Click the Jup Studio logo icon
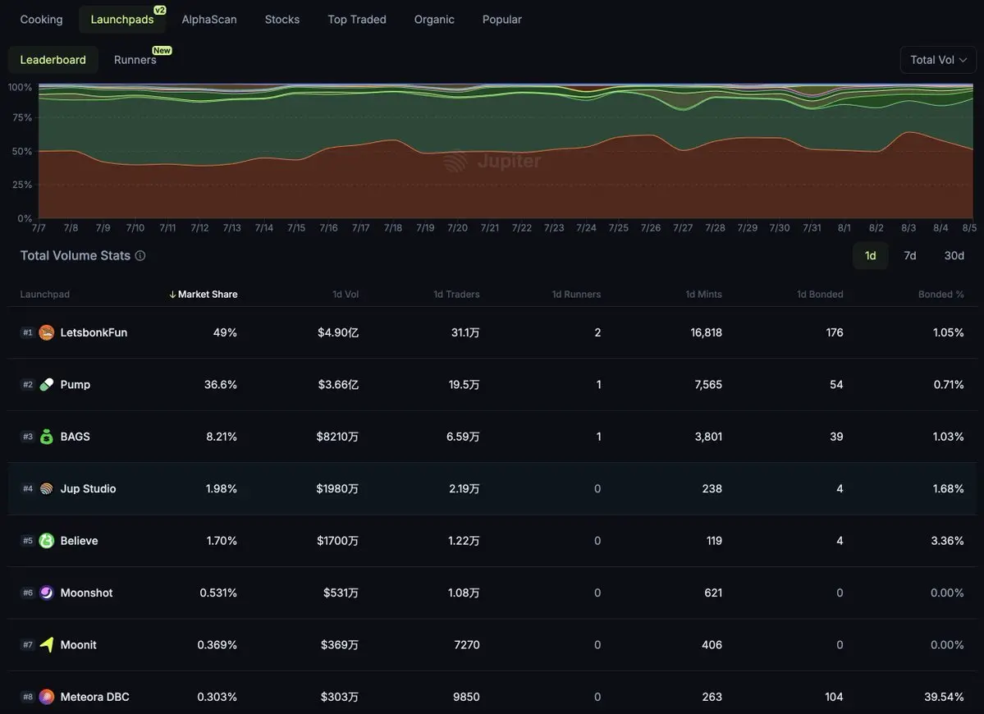Viewport: 984px width, 714px height. [x=47, y=489]
